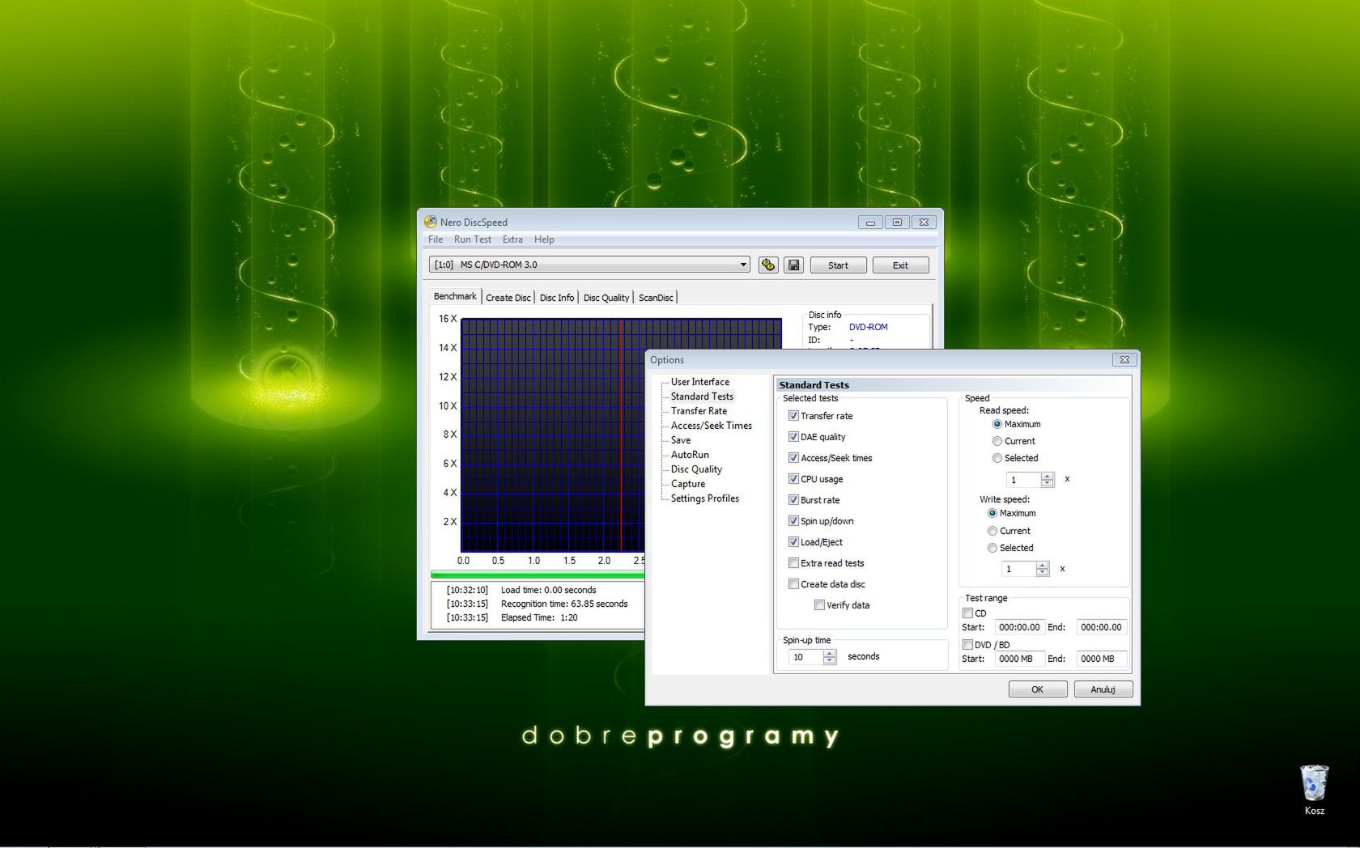Close the Options dialog

(1124, 359)
